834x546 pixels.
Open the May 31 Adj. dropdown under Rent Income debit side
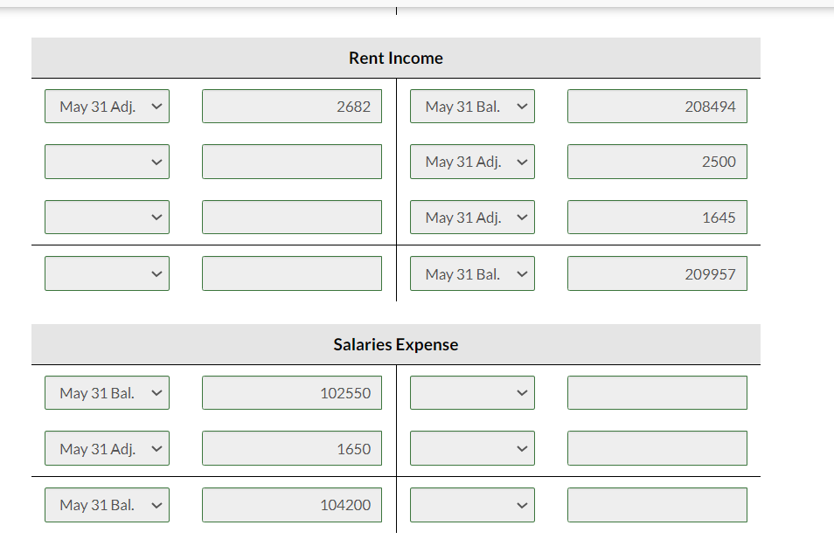(107, 106)
